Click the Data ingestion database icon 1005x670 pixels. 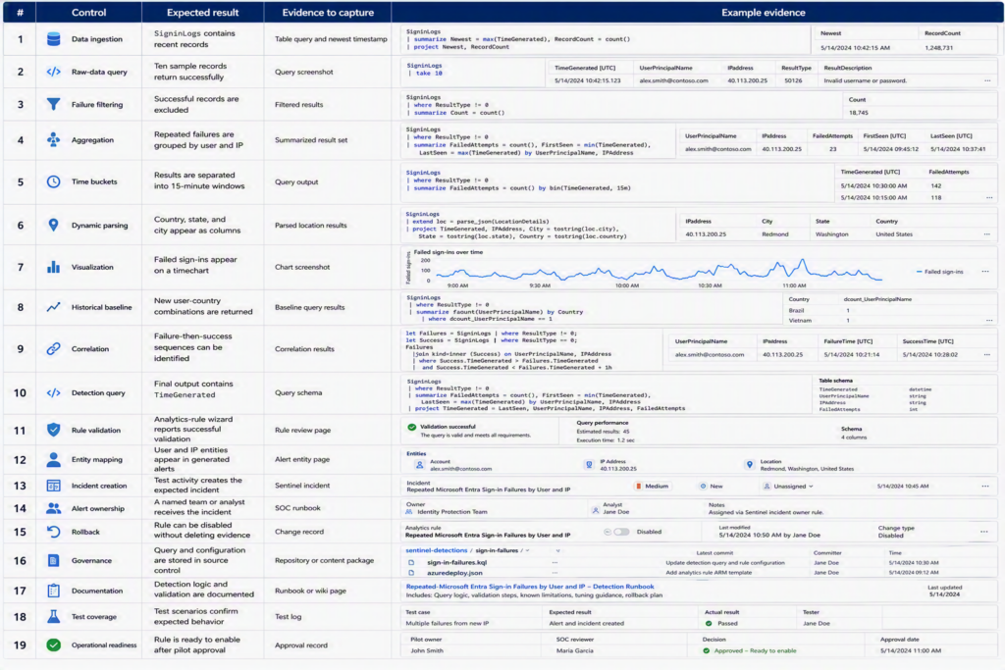pyautogui.click(x=54, y=39)
